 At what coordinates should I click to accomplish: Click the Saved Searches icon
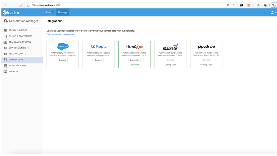tap(5, 66)
